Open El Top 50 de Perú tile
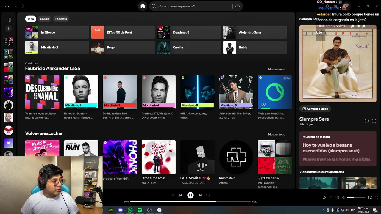 123,32
